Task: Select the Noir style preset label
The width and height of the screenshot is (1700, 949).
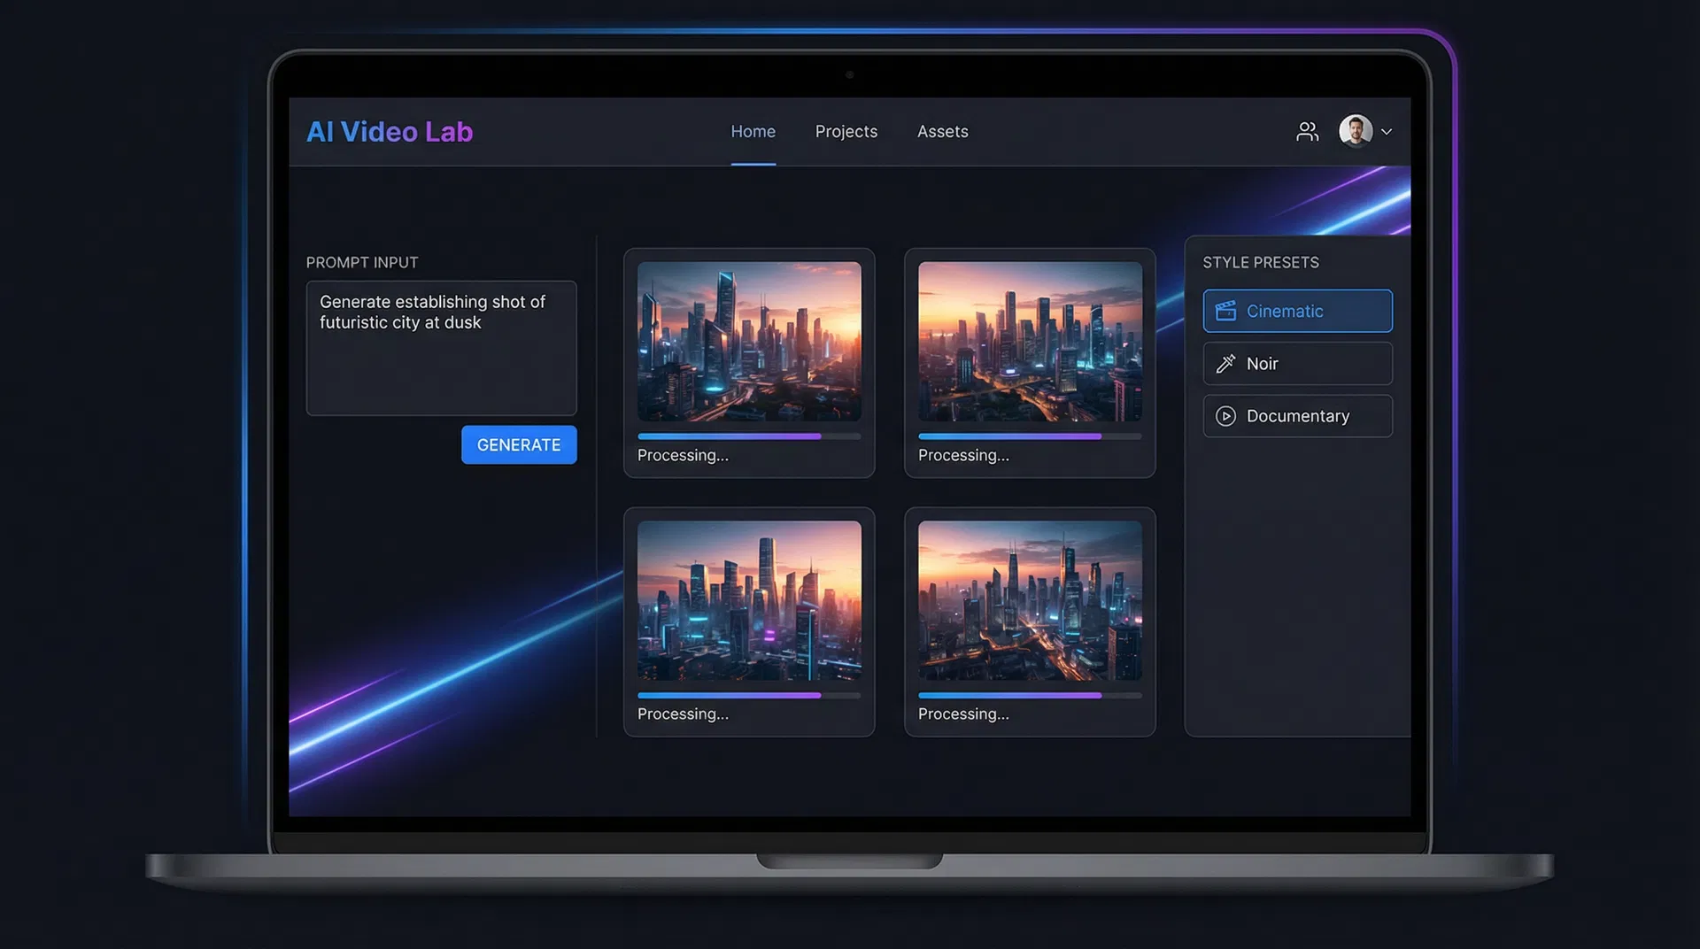Action: (x=1262, y=364)
